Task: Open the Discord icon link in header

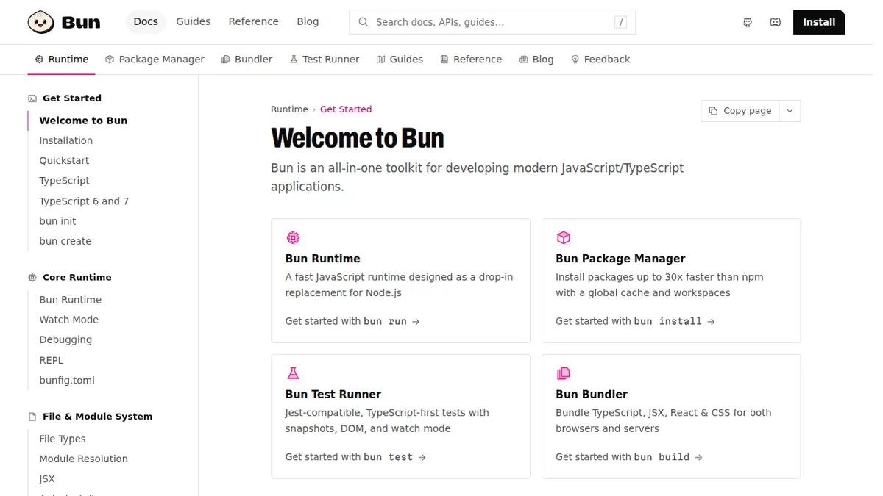Action: [x=775, y=22]
